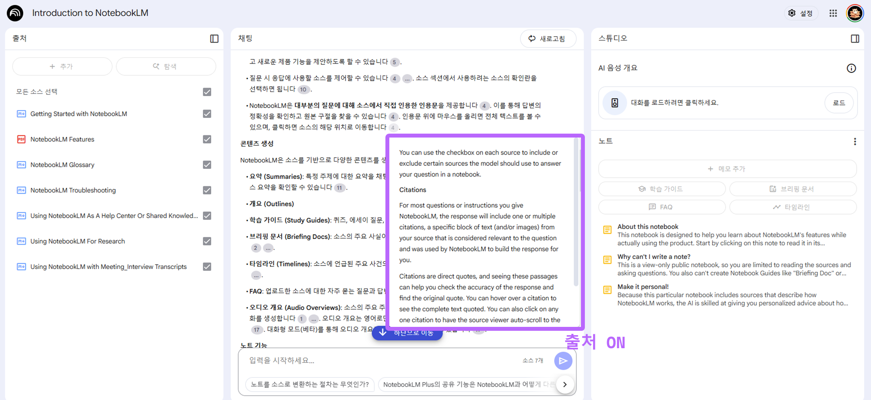Click the Make it personal note icon

607,290
